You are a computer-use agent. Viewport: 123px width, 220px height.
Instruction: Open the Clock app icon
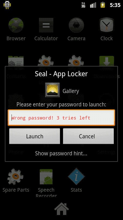(x=107, y=25)
